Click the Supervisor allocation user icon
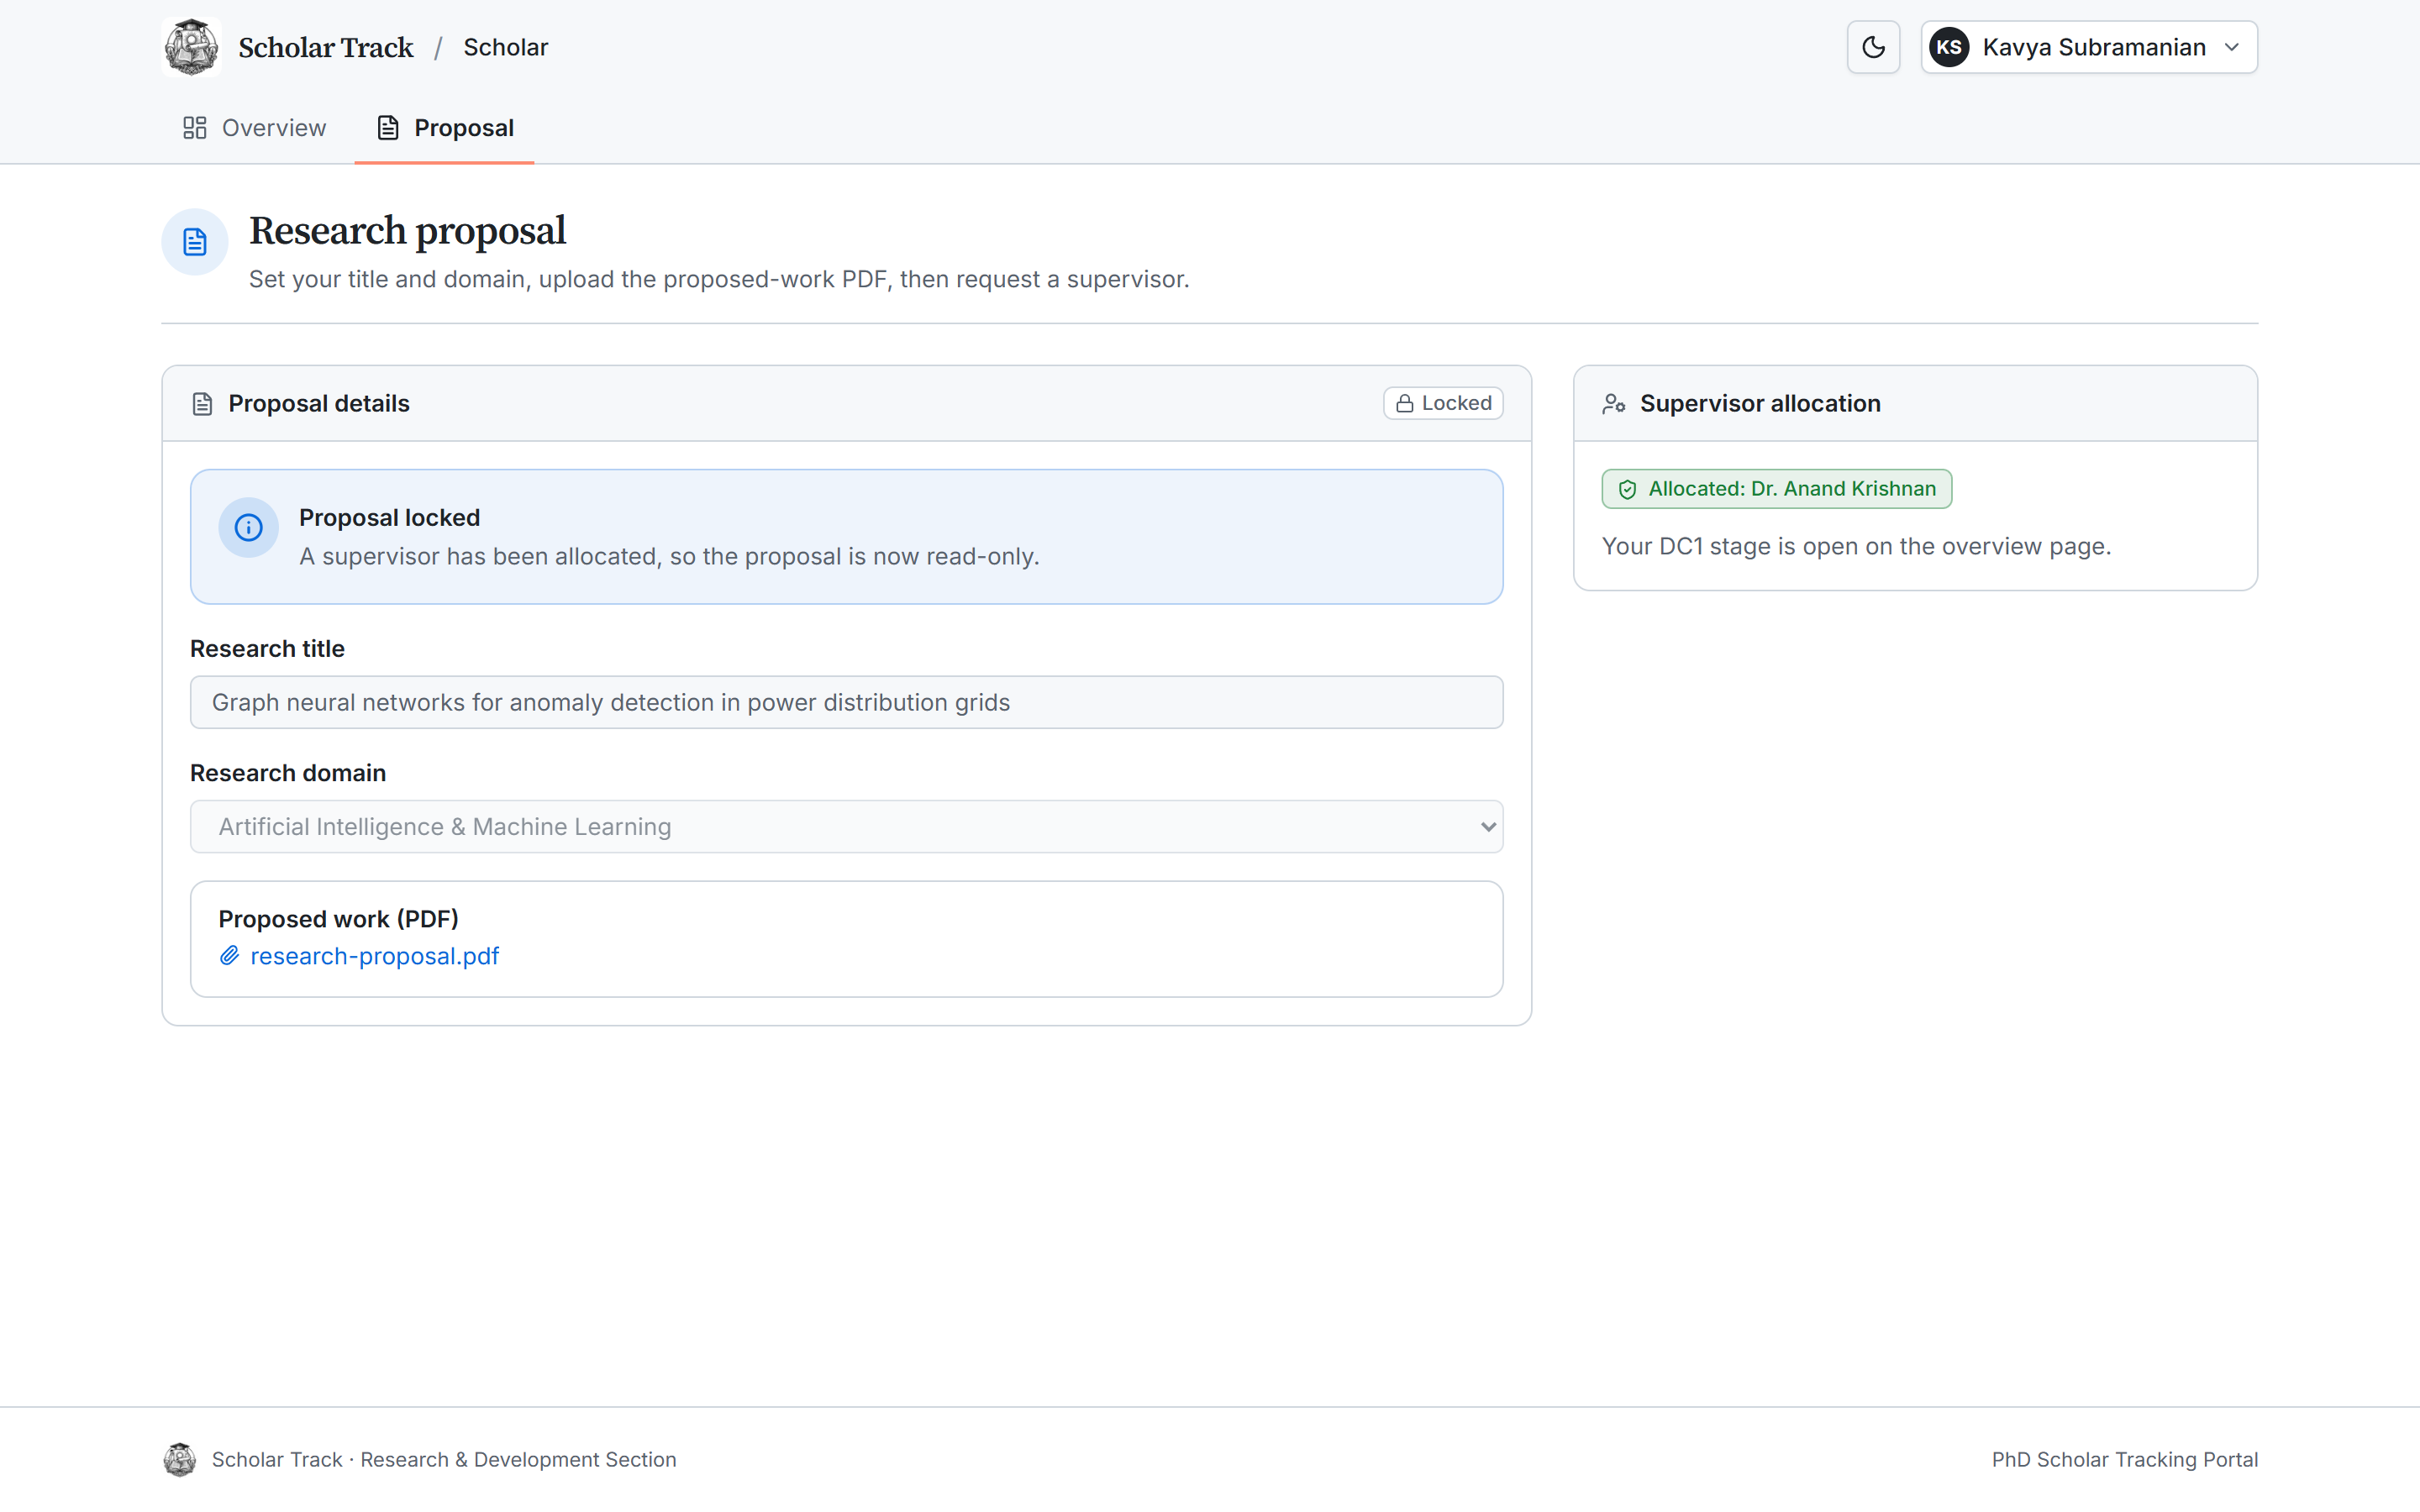The image size is (2420, 1512). click(x=1613, y=404)
